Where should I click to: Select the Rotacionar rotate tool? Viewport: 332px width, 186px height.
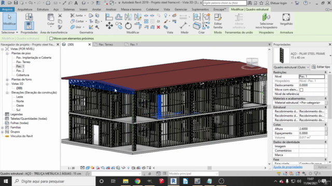(x=128, y=26)
